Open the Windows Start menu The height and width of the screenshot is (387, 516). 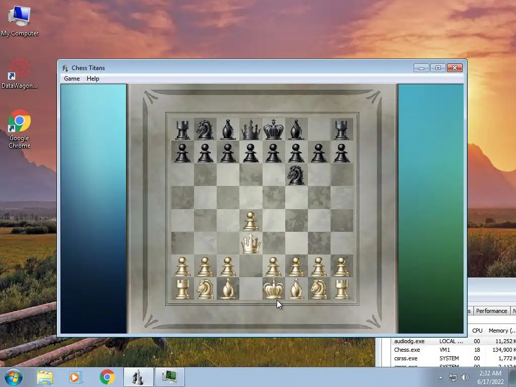point(13,377)
